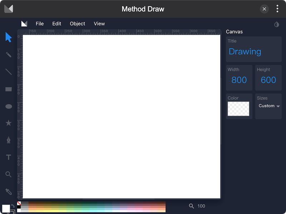Click the white fill color box

(6, 209)
